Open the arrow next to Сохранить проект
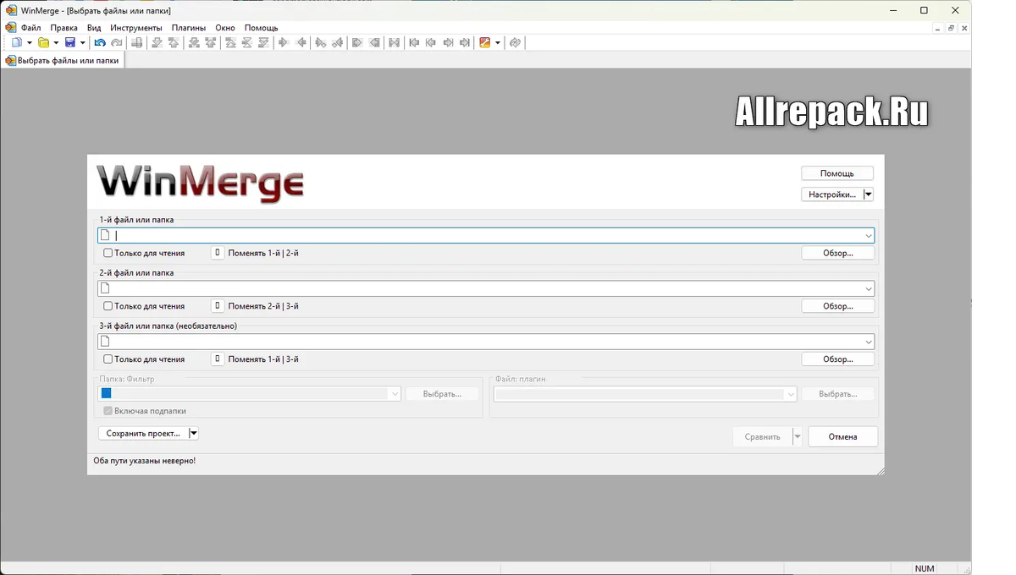Viewport: 1016px width, 575px height. [x=194, y=433]
